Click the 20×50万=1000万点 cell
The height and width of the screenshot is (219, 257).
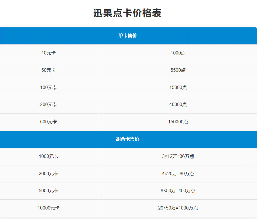point(178,208)
